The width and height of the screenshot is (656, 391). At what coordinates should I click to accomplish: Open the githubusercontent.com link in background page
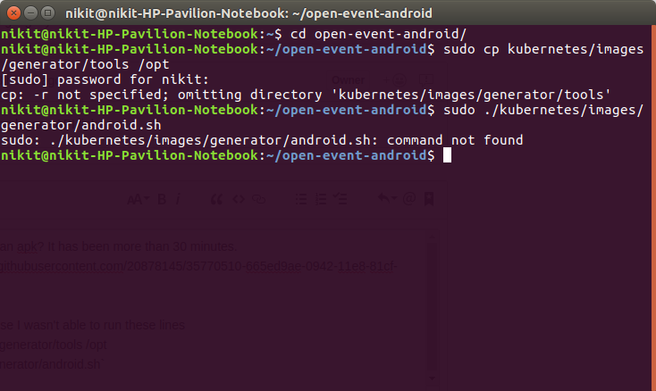click(x=198, y=266)
